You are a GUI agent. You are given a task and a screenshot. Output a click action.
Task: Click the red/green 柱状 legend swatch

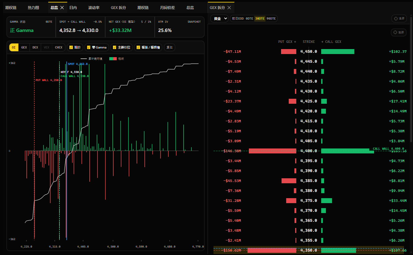pyautogui.click(x=113, y=59)
